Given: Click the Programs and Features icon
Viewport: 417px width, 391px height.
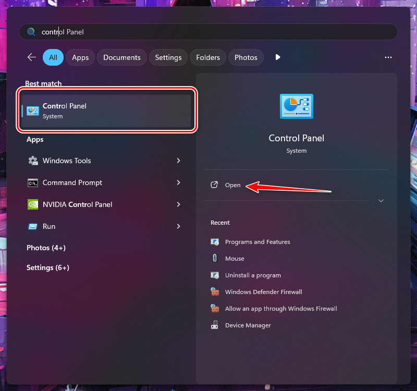Looking at the screenshot, I should click(215, 242).
